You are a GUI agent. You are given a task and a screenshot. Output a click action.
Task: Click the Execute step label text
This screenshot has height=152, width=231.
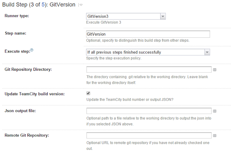pos(17,51)
